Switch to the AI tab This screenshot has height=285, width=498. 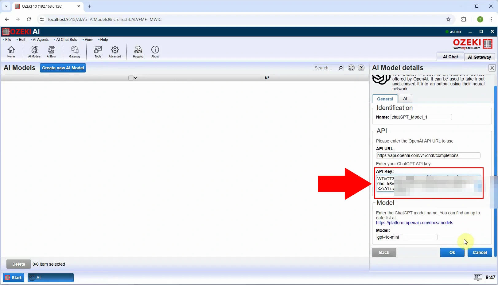(x=405, y=99)
